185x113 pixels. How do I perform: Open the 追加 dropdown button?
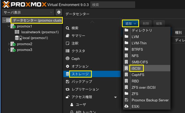click(x=130, y=23)
